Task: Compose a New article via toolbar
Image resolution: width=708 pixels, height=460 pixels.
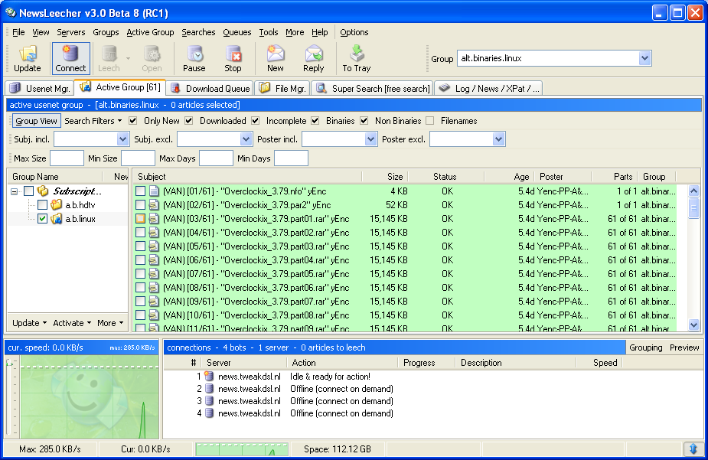Action: 276,58
